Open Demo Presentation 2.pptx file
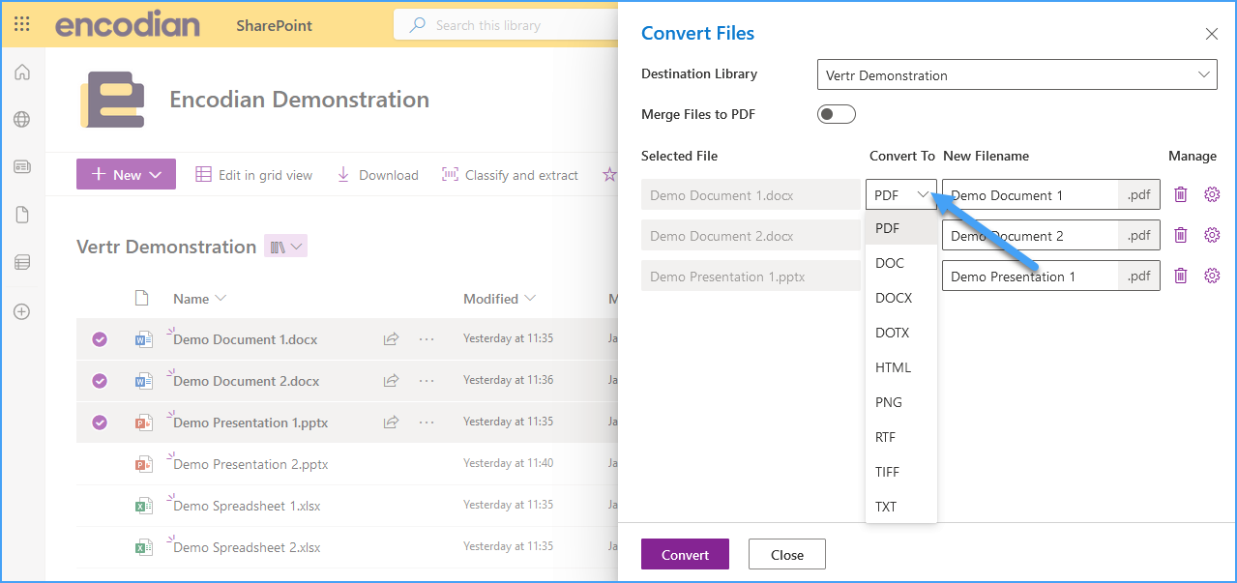The image size is (1237, 583). point(250,464)
